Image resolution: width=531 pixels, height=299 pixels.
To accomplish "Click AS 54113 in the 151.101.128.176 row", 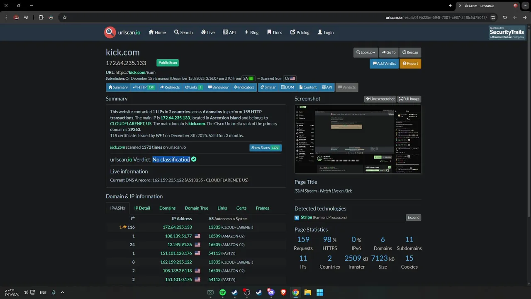I will coord(214,253).
